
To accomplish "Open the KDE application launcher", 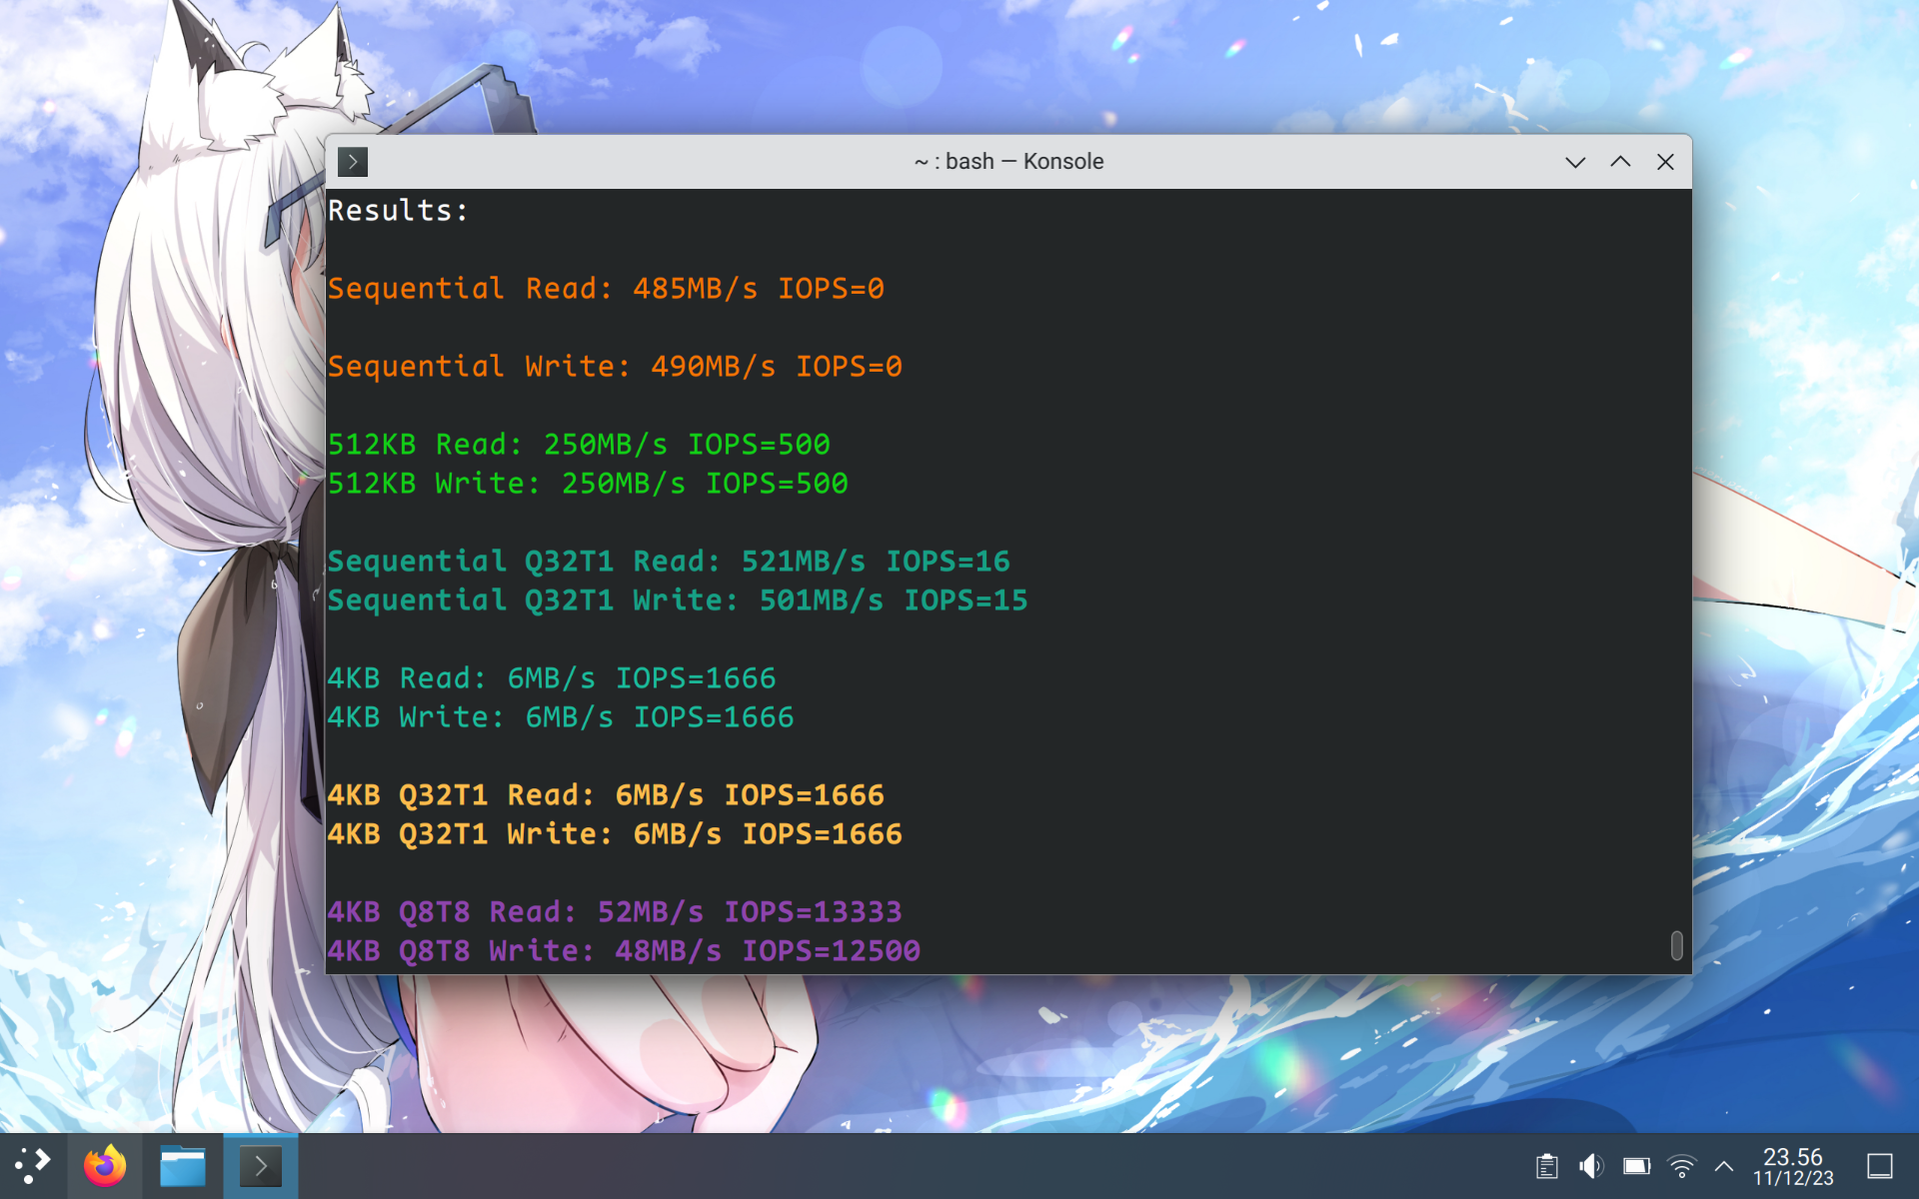I will click(32, 1165).
